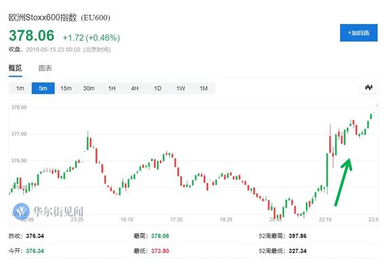The image size is (391, 268).
Task: Click the 376.00 y-axis label
Action: (19, 161)
